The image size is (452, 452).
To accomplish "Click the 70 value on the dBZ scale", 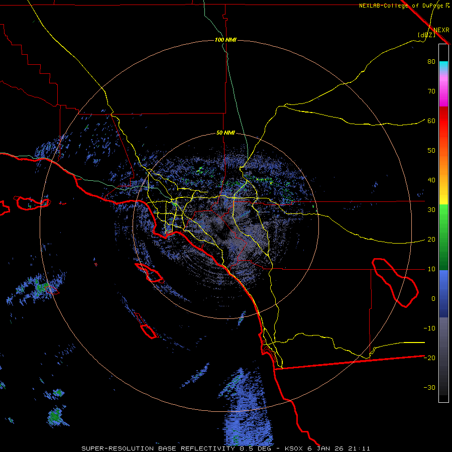I will coord(431,91).
